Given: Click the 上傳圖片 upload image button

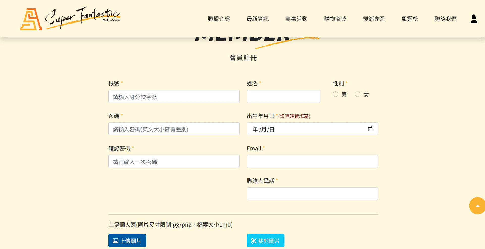Looking at the screenshot, I should click(x=127, y=240).
